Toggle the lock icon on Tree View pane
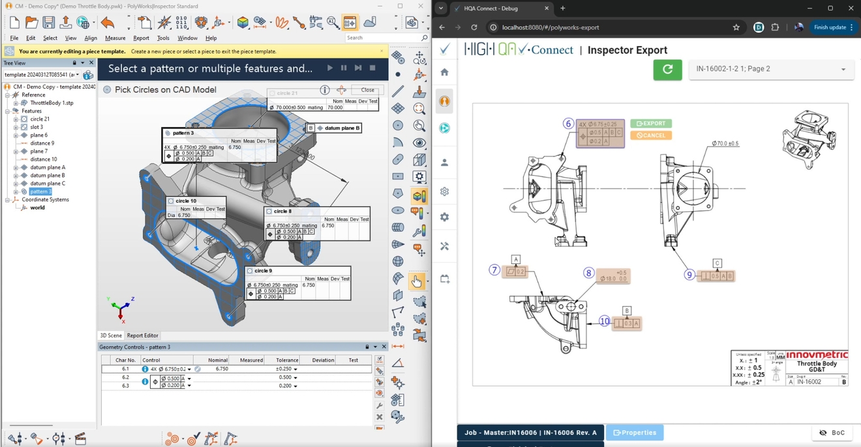Screen dimensions: 861x447 (74, 63)
